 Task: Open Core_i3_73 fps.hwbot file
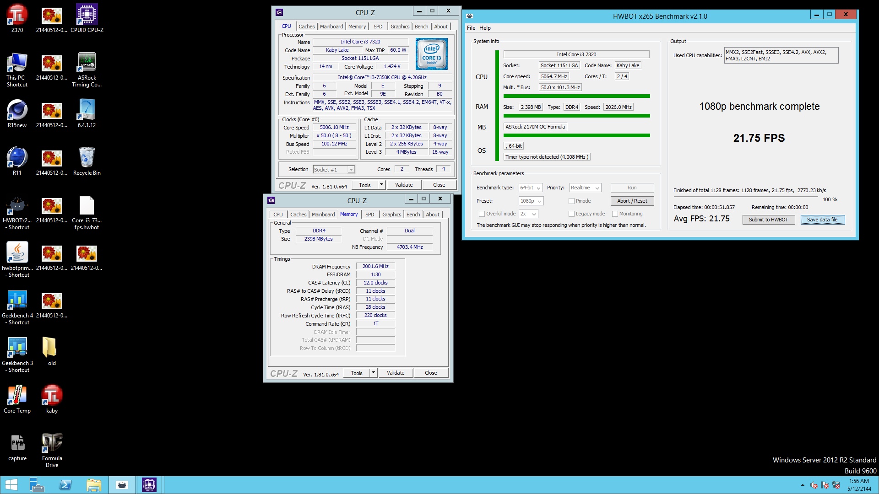tap(87, 212)
